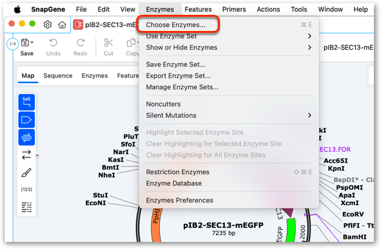Toggle the enzyme sites SalI button
This screenshot has height=249, width=381.
pyautogui.click(x=26, y=102)
